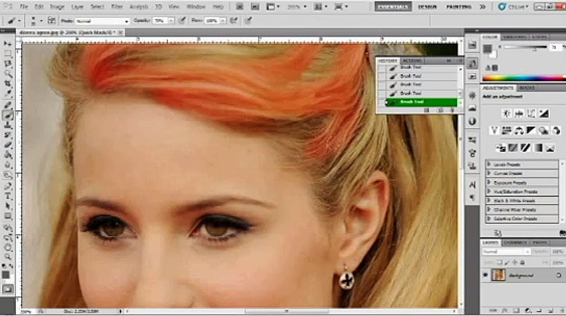Click the Vibrance adjustment icon

pos(494,130)
